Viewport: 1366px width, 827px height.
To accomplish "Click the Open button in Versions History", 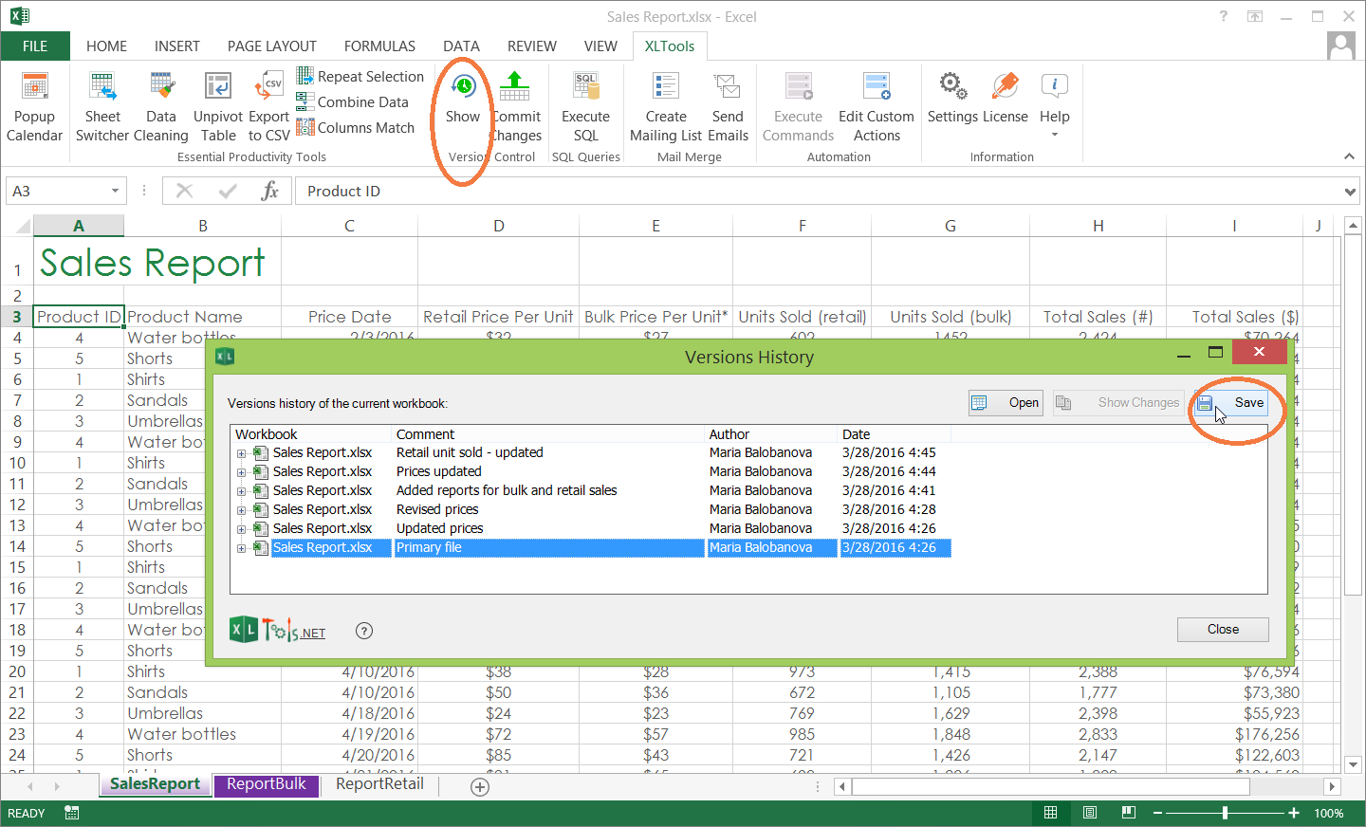I will [x=1006, y=403].
